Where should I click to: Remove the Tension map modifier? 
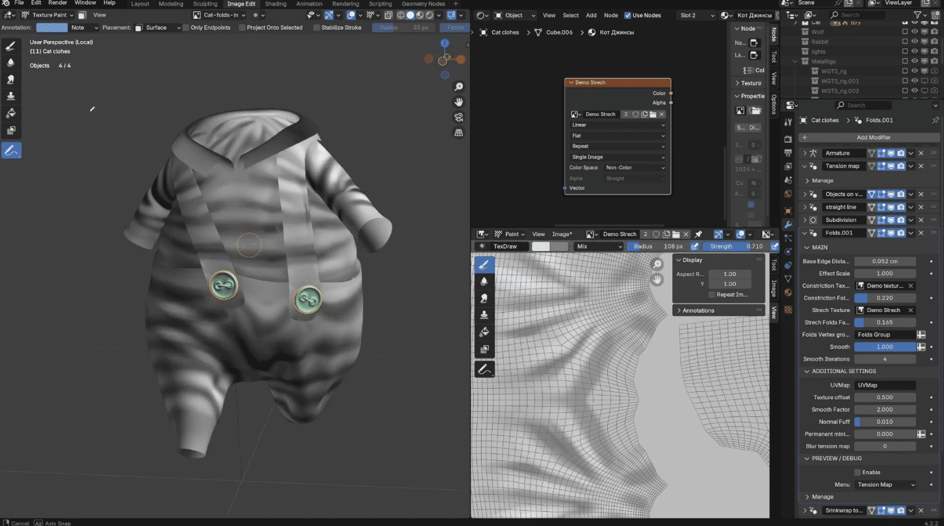pyautogui.click(x=921, y=166)
